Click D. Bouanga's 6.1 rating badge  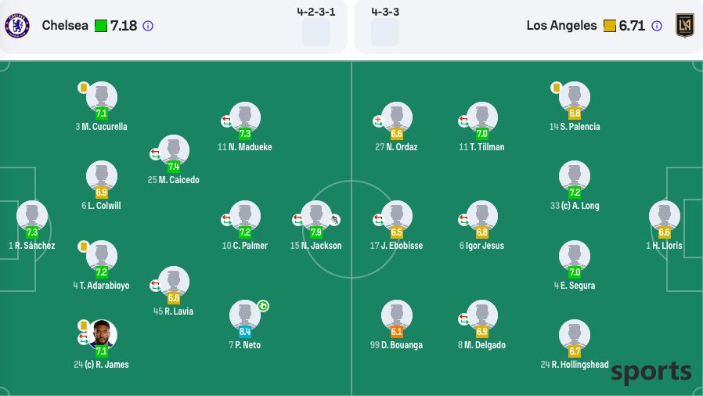[396, 332]
